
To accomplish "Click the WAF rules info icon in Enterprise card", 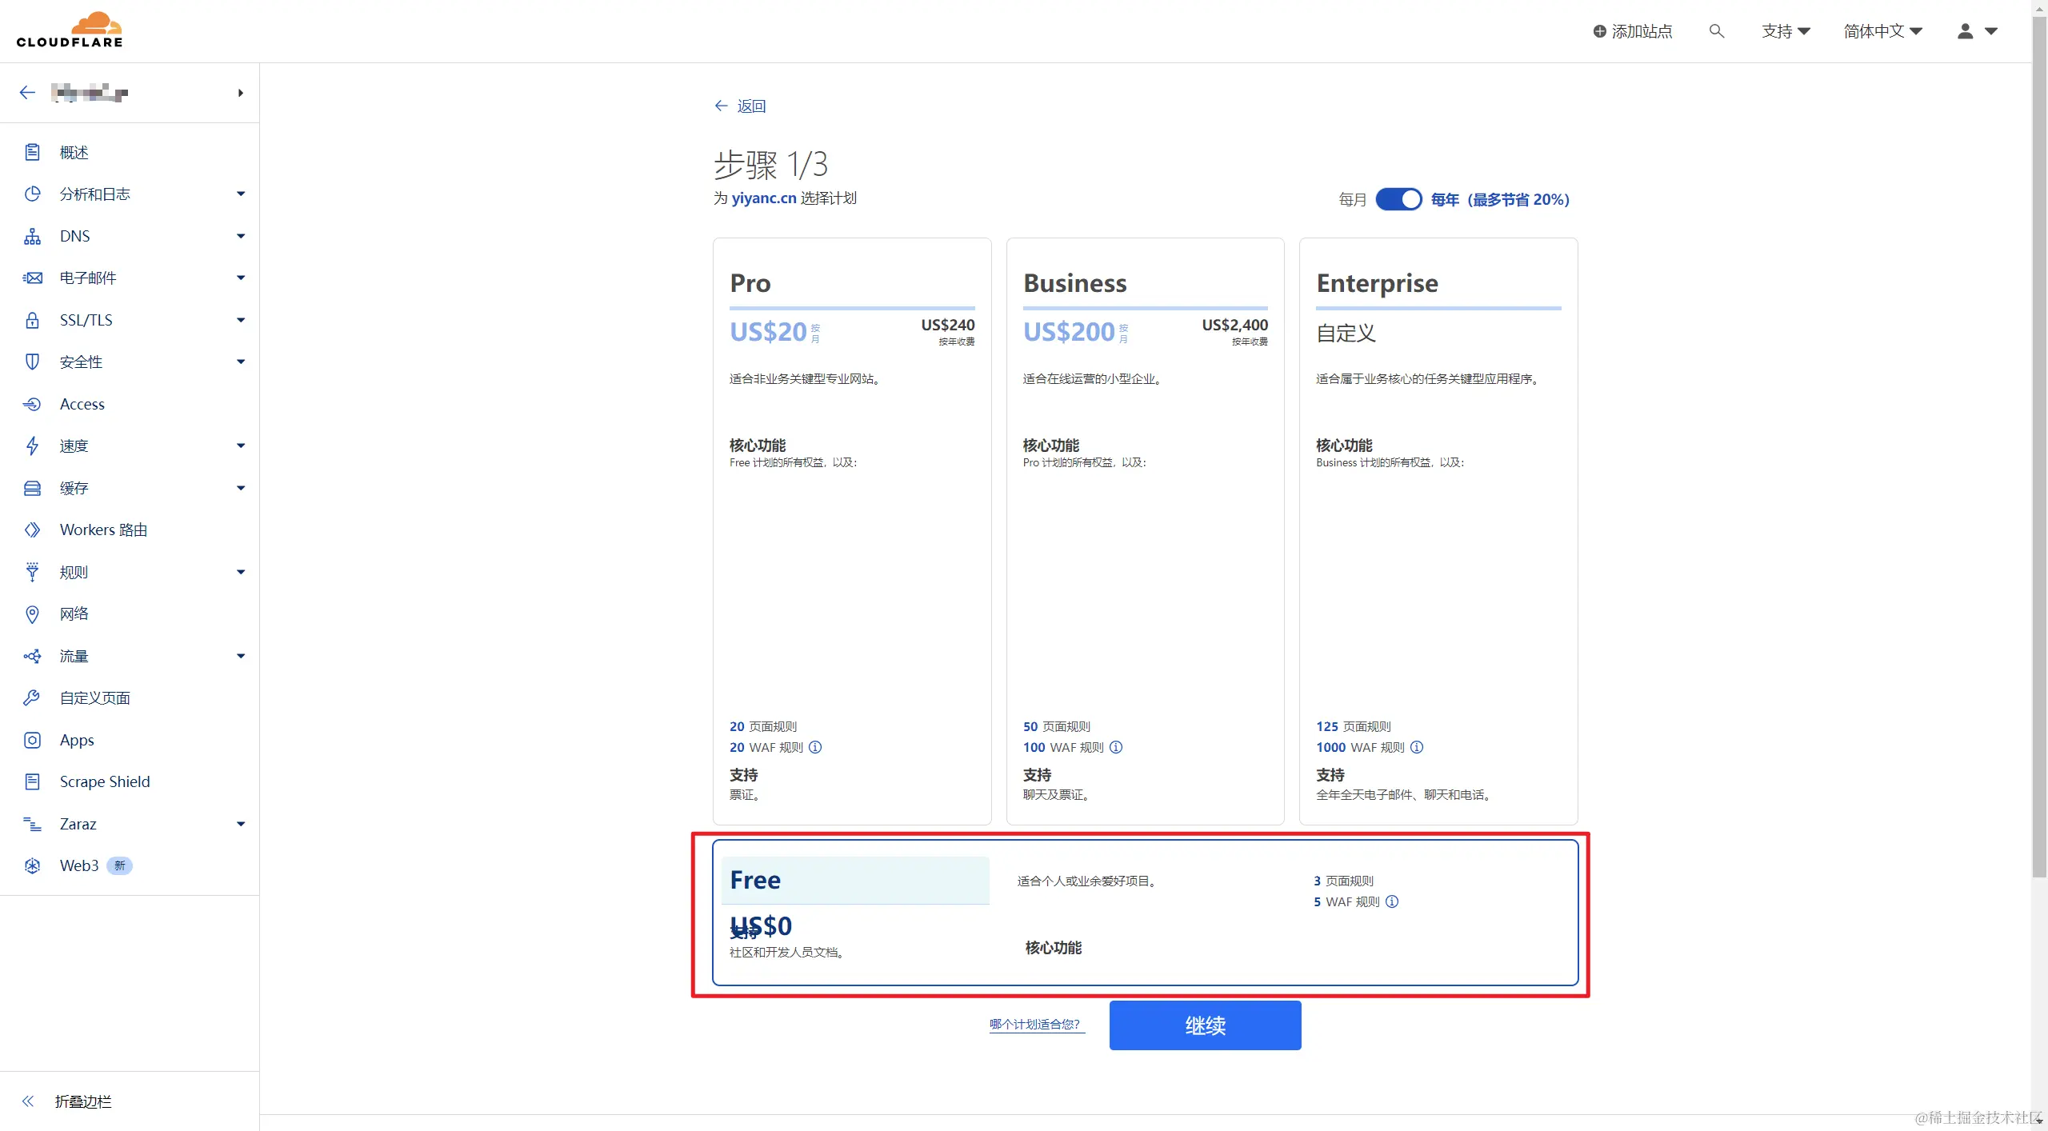I will [1417, 747].
